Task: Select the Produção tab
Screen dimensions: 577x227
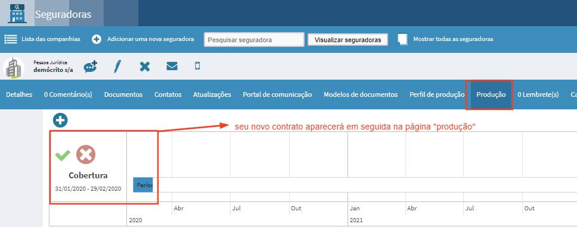Action: [x=491, y=94]
